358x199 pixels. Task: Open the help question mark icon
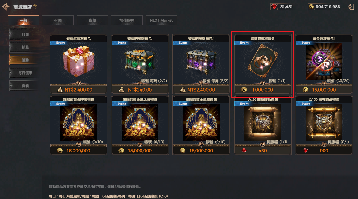point(35,7)
